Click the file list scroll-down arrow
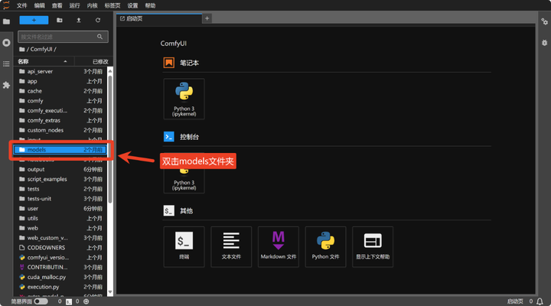The image size is (551, 306). coord(110,292)
